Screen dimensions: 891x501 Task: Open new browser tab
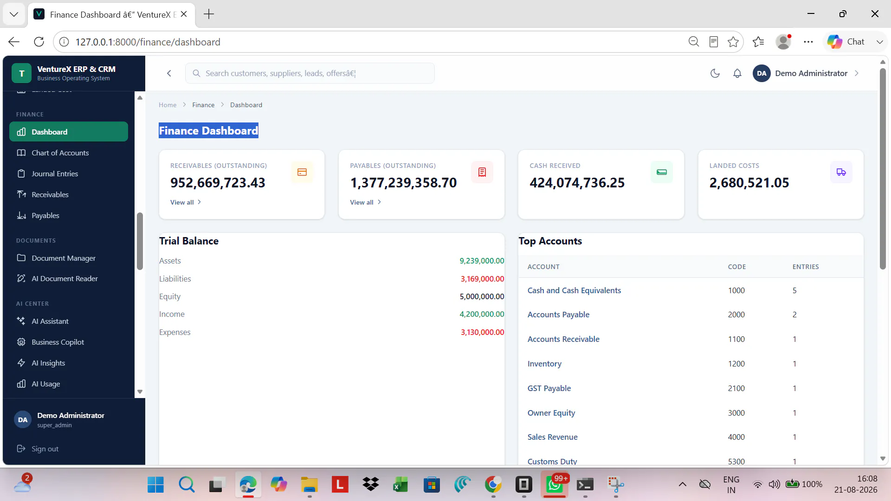pyautogui.click(x=209, y=14)
